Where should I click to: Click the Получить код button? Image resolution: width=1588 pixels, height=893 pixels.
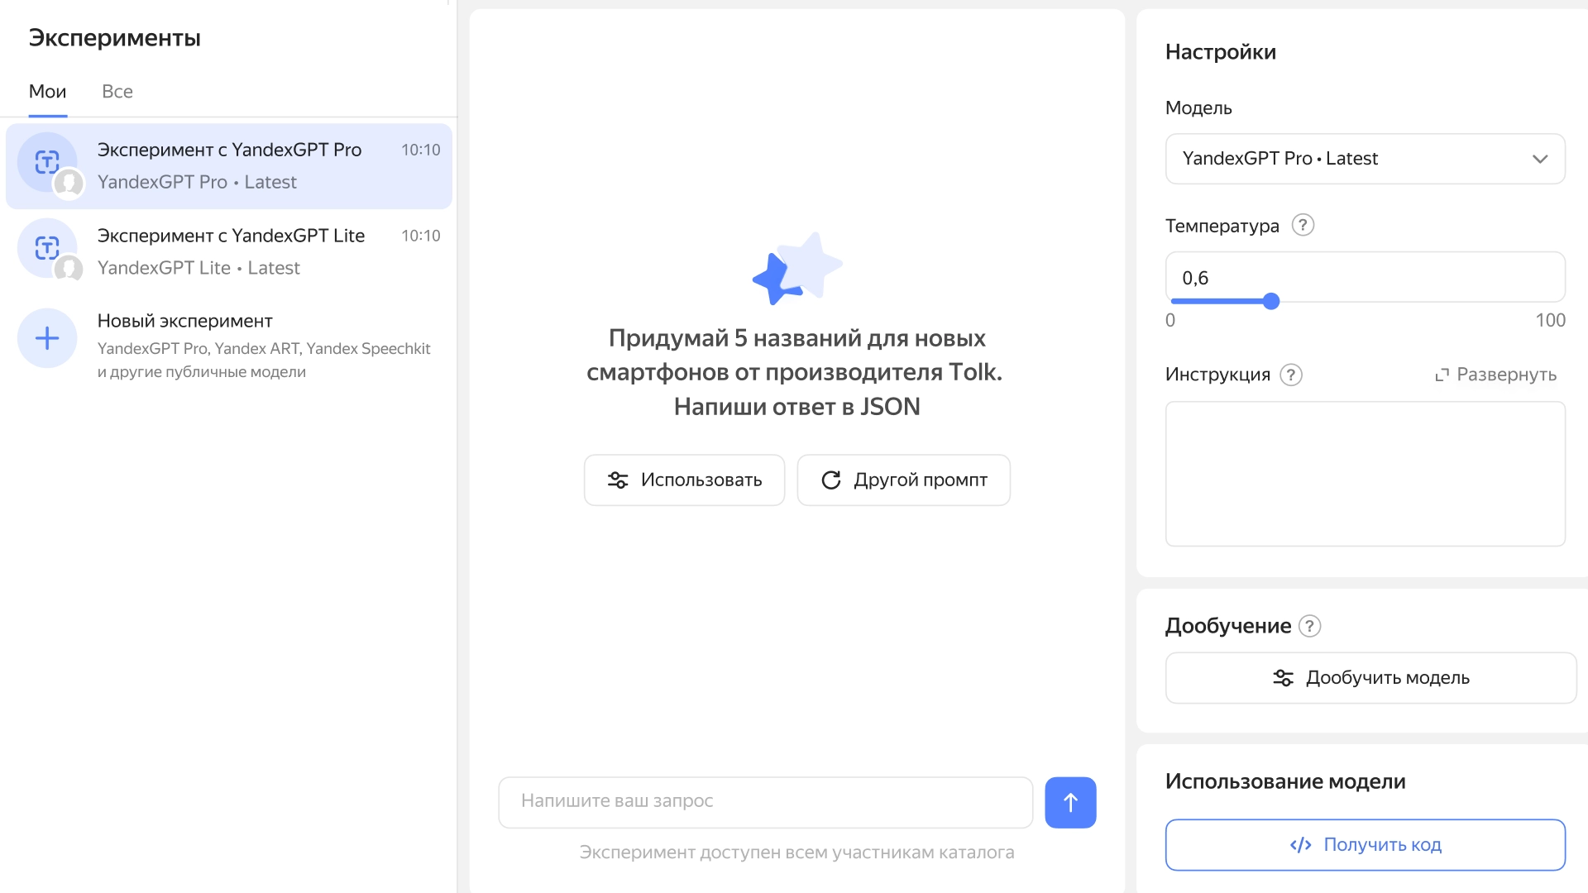click(1365, 845)
